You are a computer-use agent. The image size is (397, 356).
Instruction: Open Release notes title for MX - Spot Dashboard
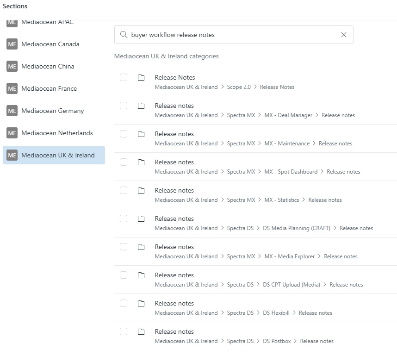tap(174, 162)
